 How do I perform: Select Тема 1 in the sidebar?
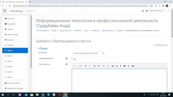pyautogui.click(x=15, y=50)
